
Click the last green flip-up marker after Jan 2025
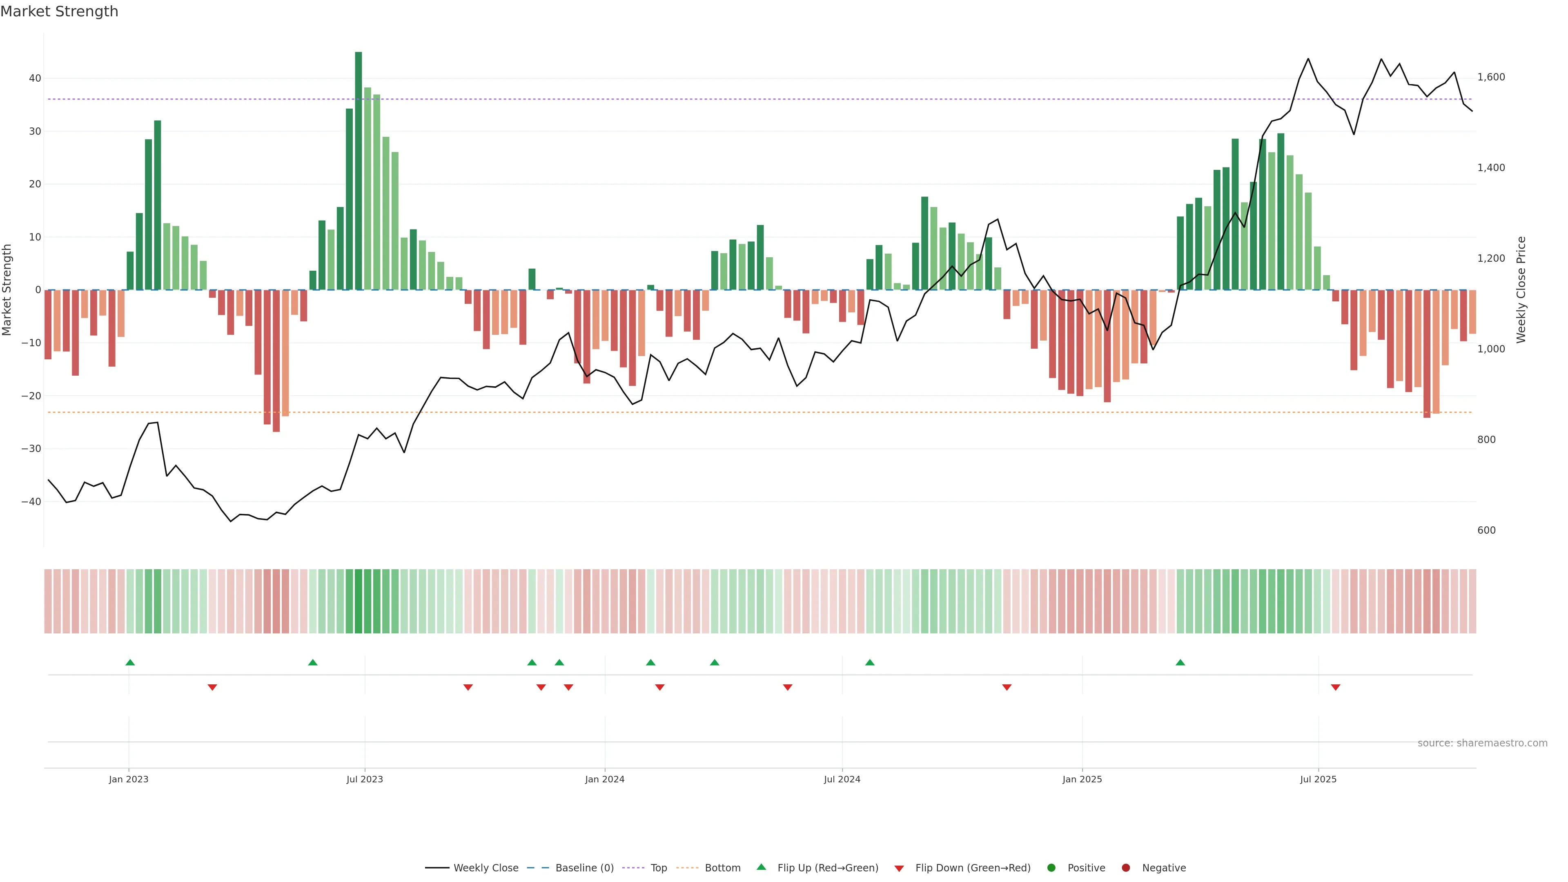pyautogui.click(x=1180, y=662)
